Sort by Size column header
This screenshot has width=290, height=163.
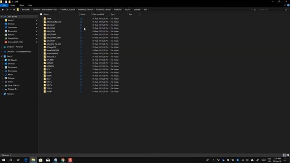pos(130,14)
